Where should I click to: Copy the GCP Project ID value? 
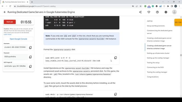[x=30, y=66]
